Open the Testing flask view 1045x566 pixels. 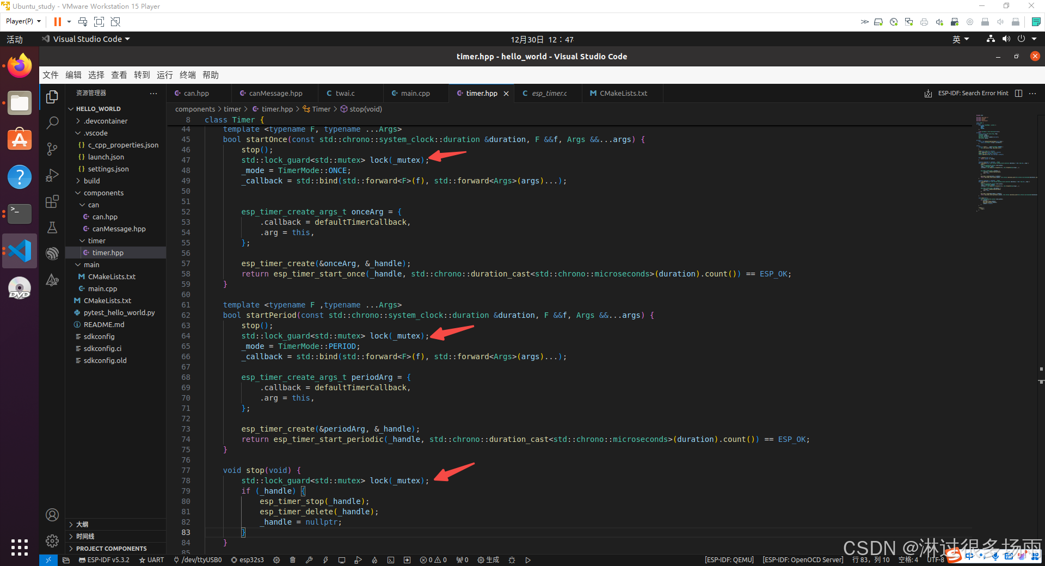52,227
